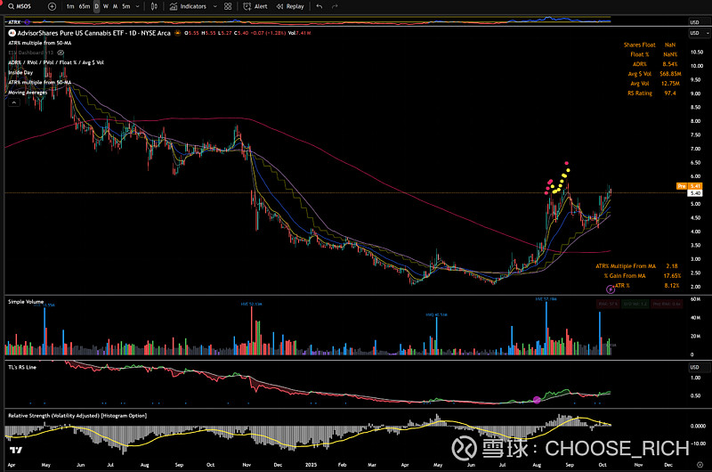Click the magenta RS Line circle marker
Screen dimensions: 712x472
point(537,400)
